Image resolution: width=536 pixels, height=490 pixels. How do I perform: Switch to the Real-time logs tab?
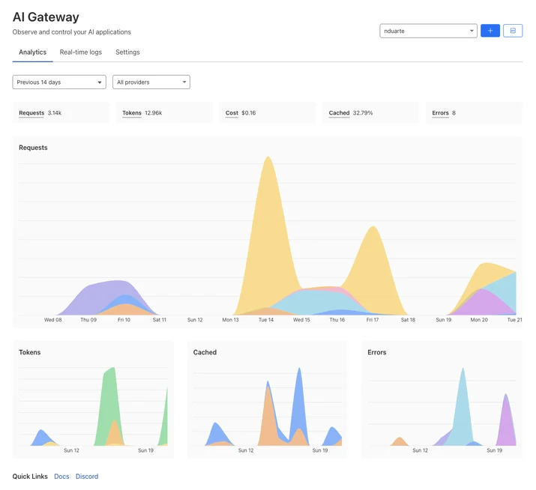(81, 52)
